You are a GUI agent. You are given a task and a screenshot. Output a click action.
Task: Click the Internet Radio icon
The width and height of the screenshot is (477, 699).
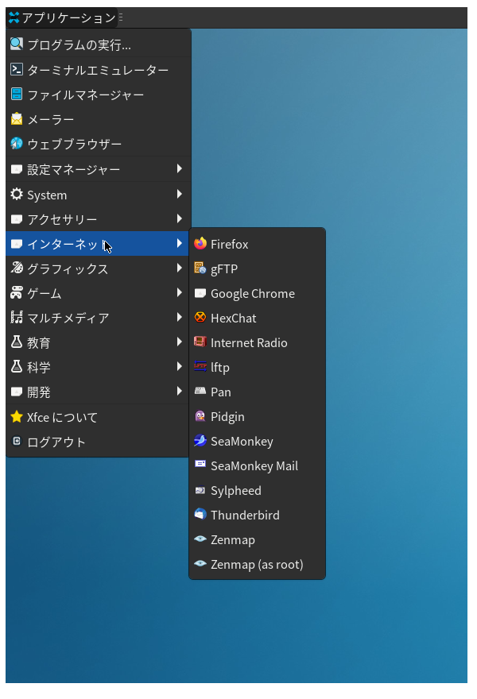(200, 342)
